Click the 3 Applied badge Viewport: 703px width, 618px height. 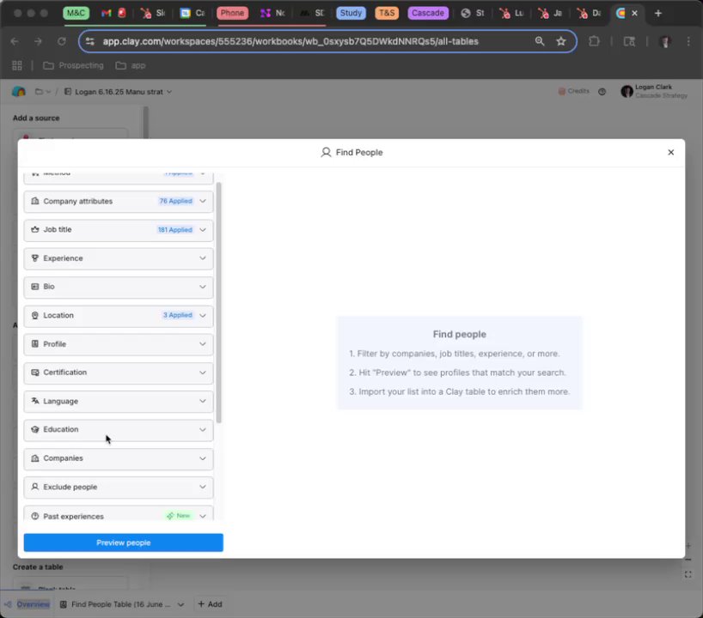tap(178, 315)
